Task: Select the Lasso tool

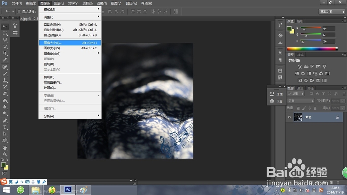Action: tap(5, 40)
